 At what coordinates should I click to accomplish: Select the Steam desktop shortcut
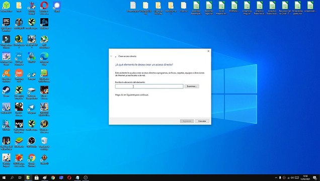click(x=7, y=92)
